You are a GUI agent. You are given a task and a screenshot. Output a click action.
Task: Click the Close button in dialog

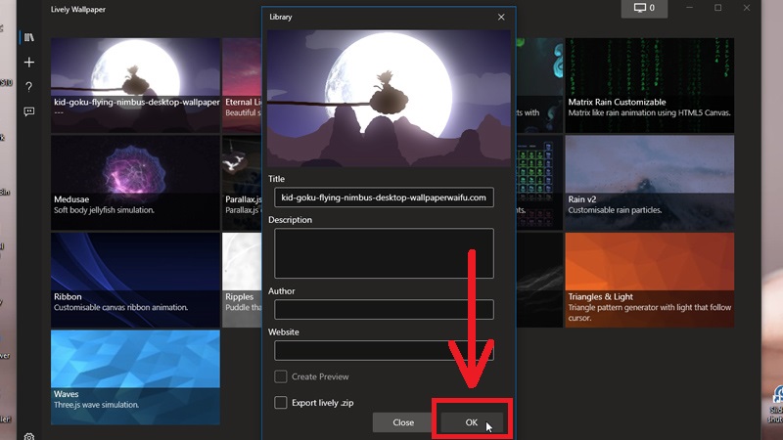point(403,422)
